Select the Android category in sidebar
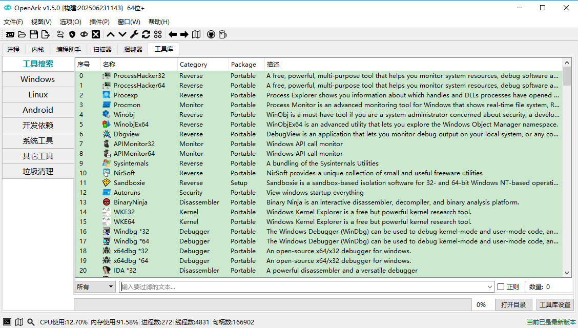Screen dimensions: 578x328 [38, 110]
